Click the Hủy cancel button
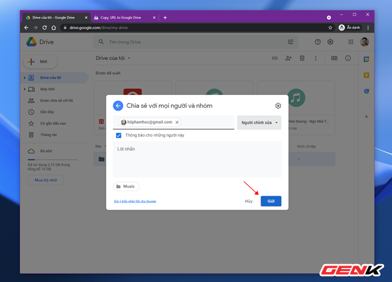Viewport: 392px width, 282px height. click(x=249, y=201)
